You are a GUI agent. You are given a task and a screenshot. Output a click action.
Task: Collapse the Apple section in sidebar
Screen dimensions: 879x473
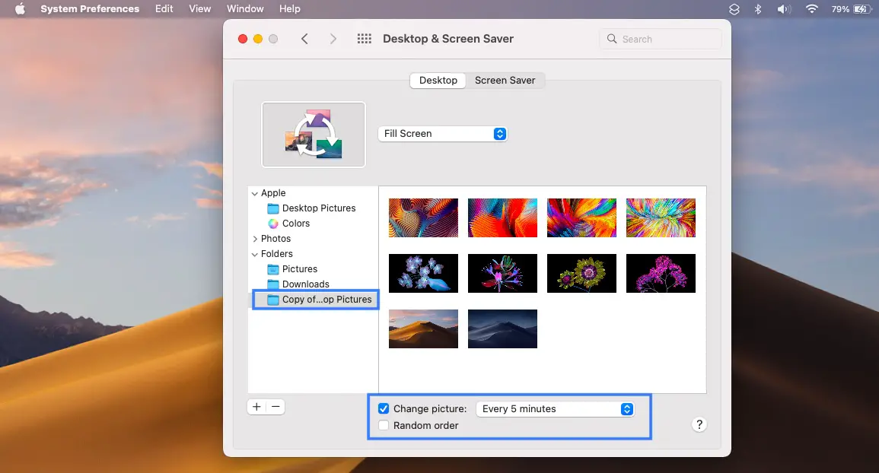255,193
